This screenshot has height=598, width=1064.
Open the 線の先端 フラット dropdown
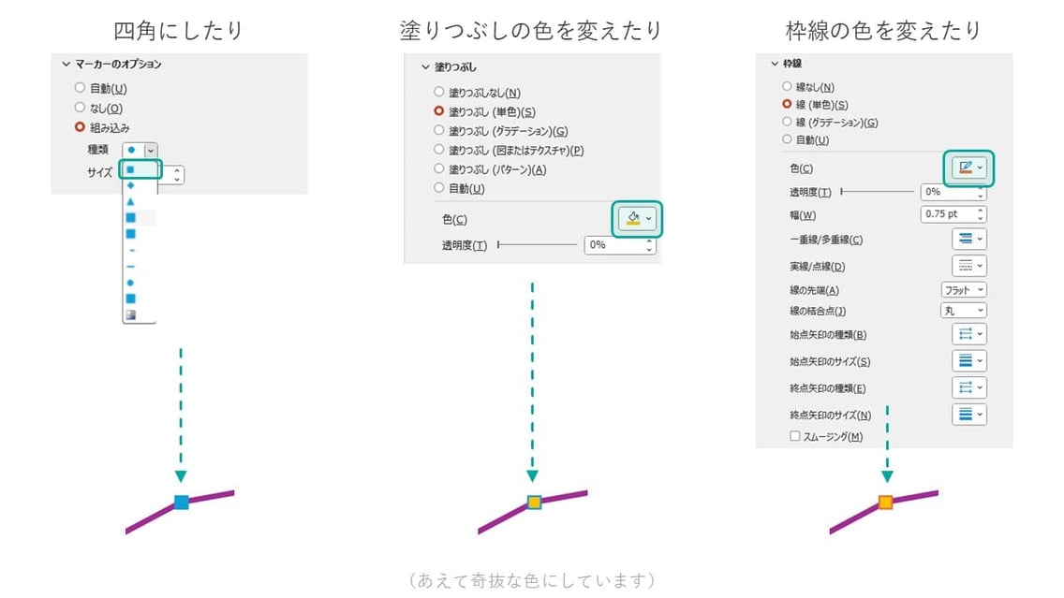coord(964,289)
